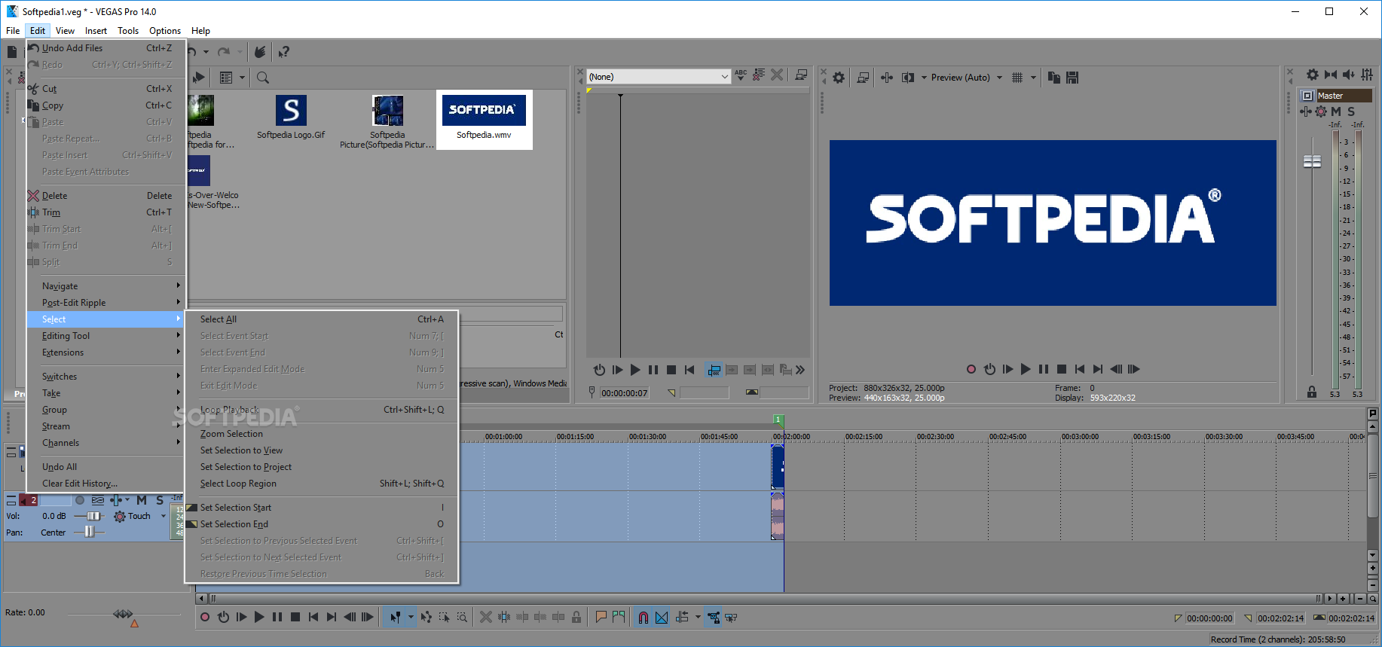The height and width of the screenshot is (647, 1382).
Task: Insert a marker using the orange marker icon
Action: [601, 617]
